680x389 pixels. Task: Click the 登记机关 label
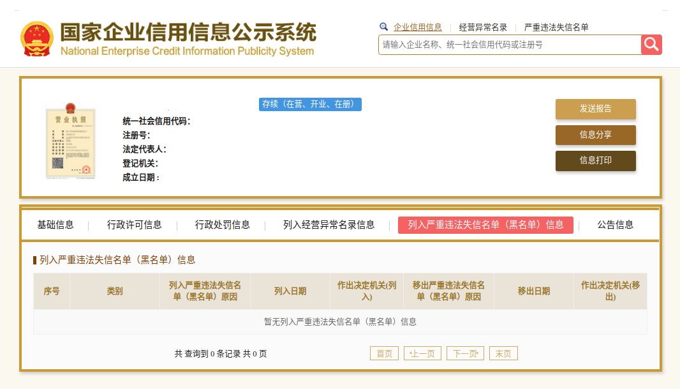[140, 164]
